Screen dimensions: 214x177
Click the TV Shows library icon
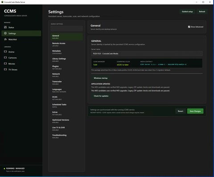click(5, 70)
